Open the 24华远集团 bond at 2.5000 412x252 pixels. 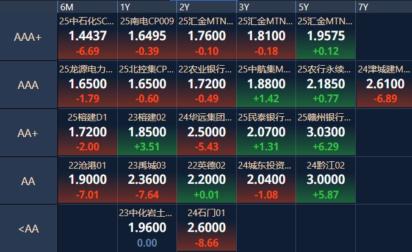[x=206, y=132]
